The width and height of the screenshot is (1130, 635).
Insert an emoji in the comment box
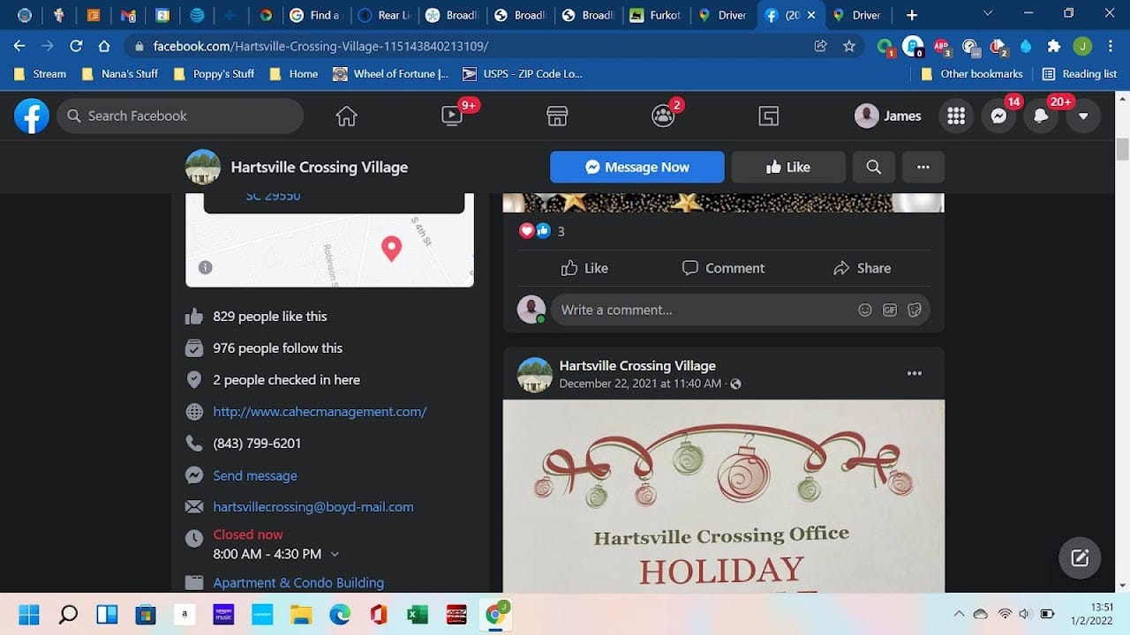[x=865, y=310]
